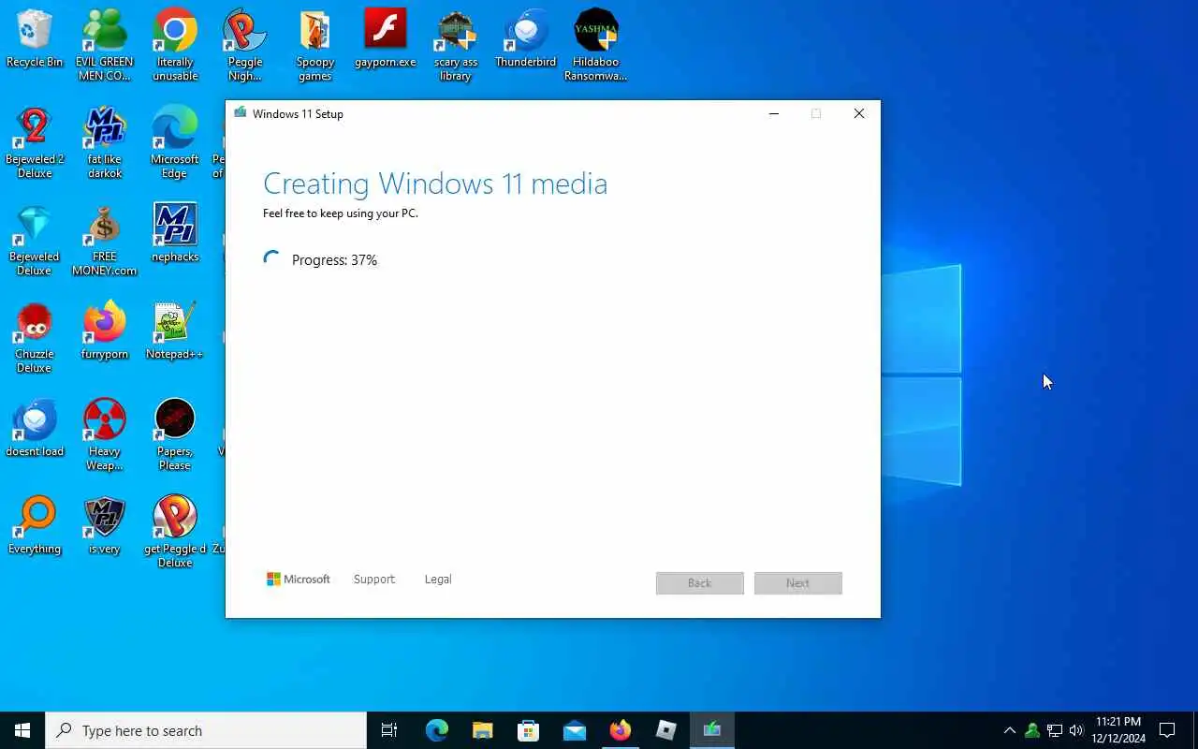Click the Progress: 37% text

334,260
